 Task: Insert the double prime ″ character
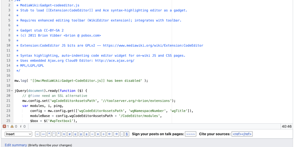coord(59,134)
